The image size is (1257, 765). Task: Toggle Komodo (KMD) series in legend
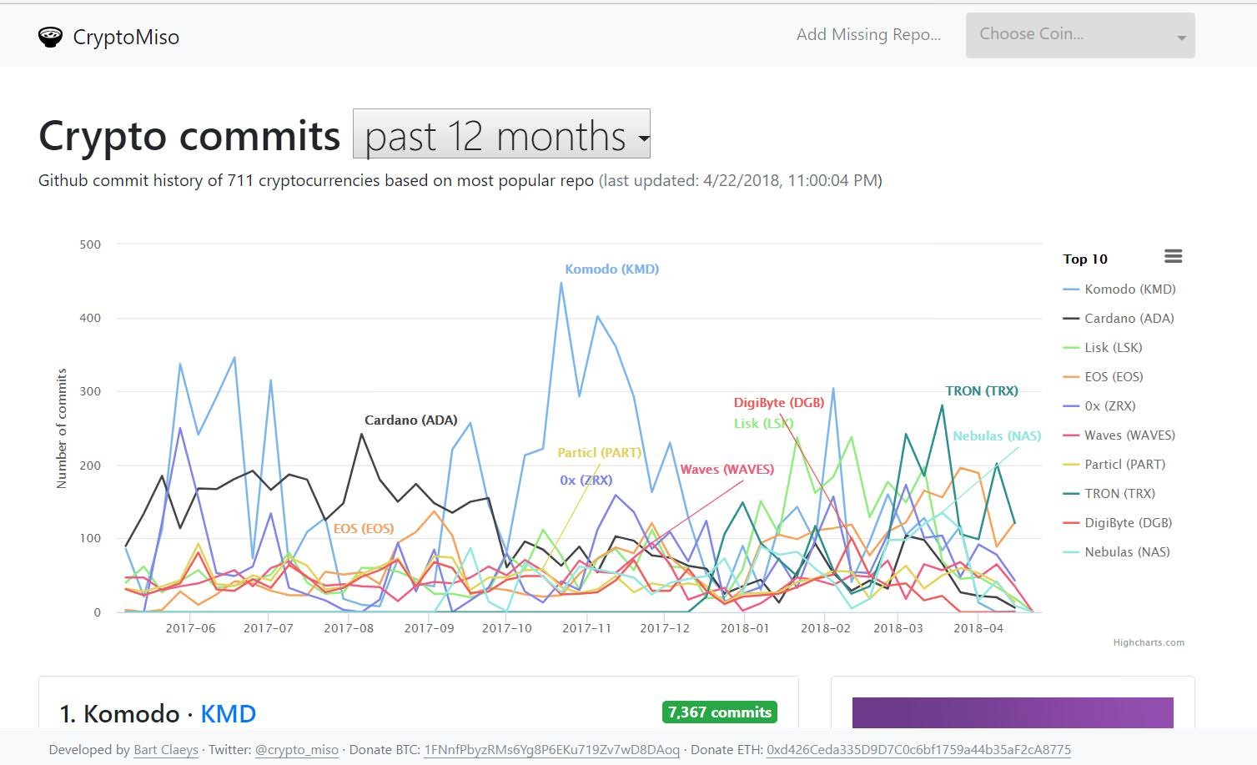tap(1119, 289)
